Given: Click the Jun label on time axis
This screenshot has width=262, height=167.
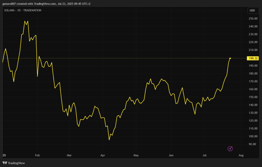Looking at the screenshot, I should tap(171, 155).
